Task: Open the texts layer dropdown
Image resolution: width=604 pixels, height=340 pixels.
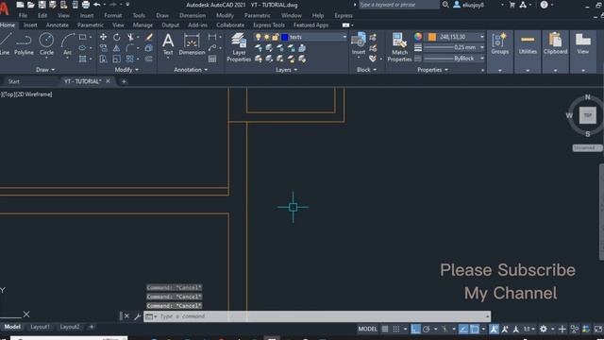Action: [344, 37]
